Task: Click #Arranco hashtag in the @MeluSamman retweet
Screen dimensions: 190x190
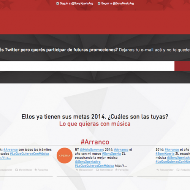Action: pos(121,150)
